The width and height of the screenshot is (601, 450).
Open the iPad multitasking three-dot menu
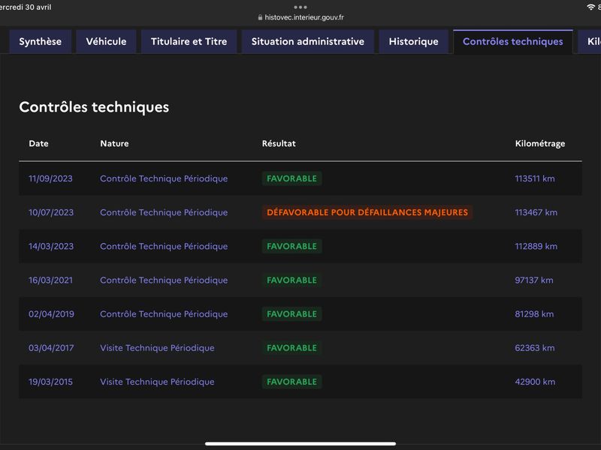click(x=300, y=7)
